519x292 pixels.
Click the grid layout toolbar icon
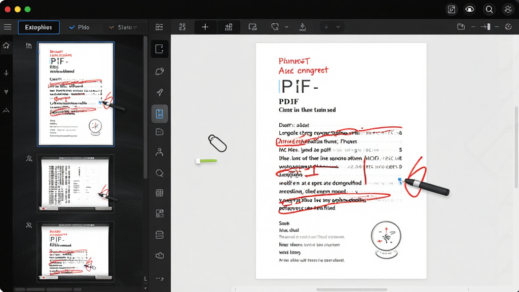click(182, 27)
